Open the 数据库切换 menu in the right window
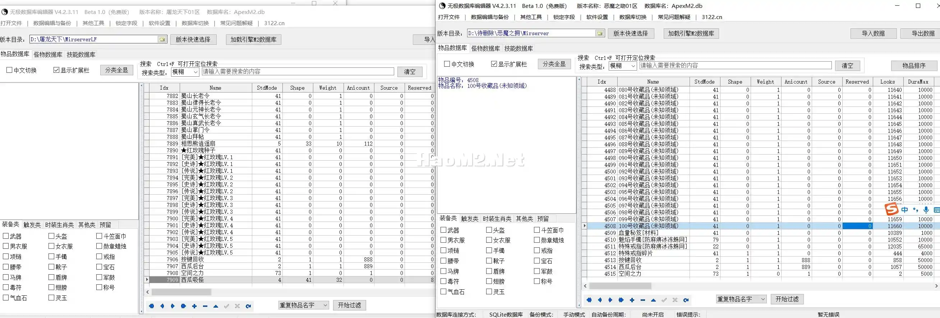940x318 pixels. (x=633, y=17)
